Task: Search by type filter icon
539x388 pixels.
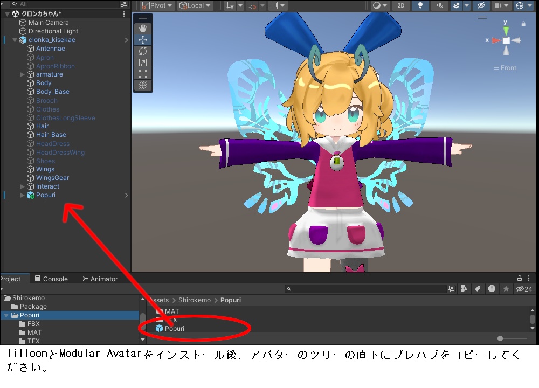Action: (x=464, y=289)
